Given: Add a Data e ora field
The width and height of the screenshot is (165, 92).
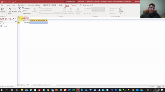Looking at the screenshot, I should 26,8.
